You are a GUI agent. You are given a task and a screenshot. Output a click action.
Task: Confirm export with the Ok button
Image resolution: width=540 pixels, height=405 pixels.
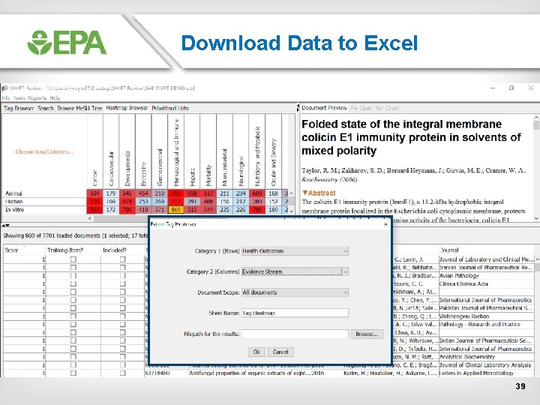(x=256, y=352)
